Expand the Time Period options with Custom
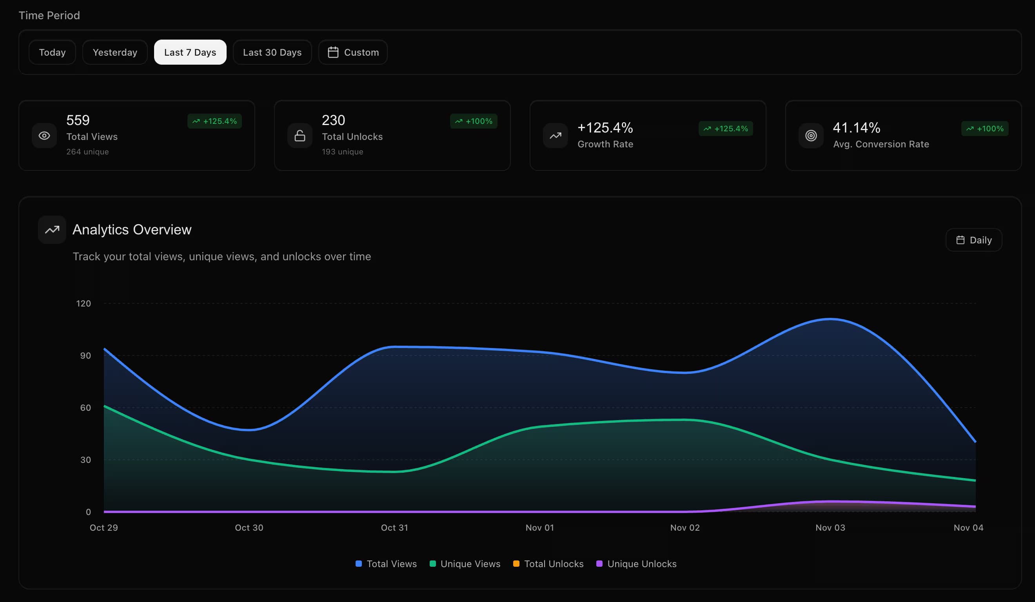 coord(352,52)
